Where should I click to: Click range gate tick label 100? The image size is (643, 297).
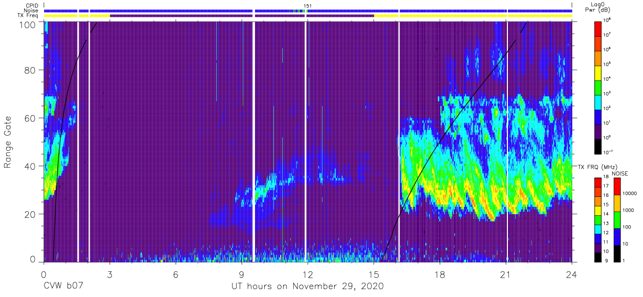[x=27, y=24]
